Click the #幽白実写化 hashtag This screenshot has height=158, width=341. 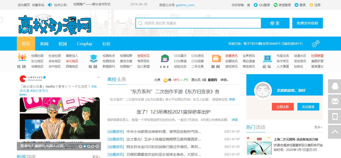39,91
